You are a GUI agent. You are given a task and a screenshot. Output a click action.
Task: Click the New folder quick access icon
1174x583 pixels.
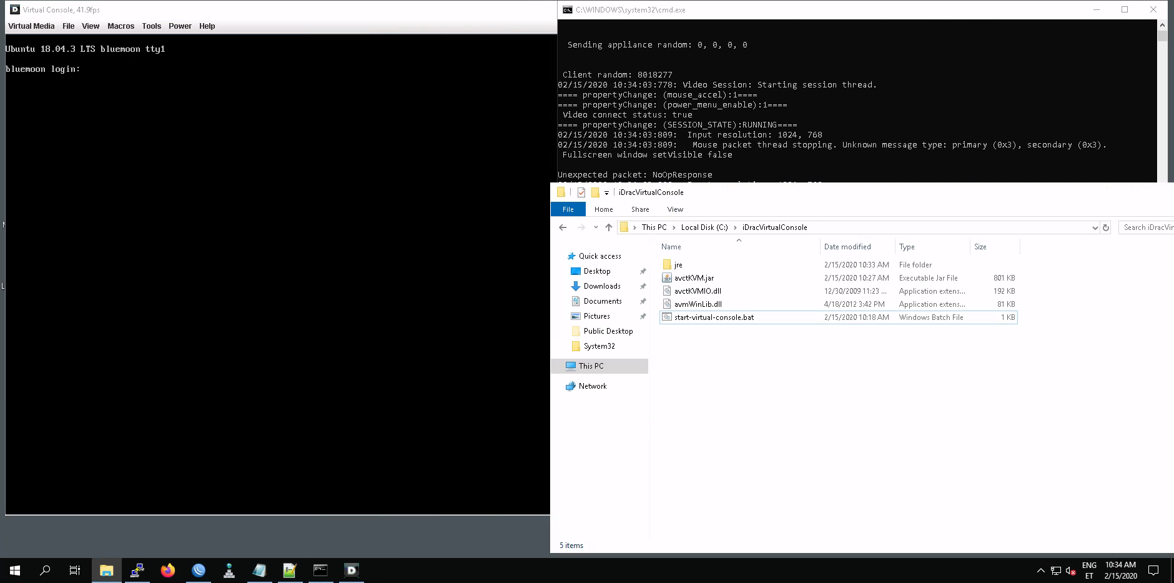[595, 192]
